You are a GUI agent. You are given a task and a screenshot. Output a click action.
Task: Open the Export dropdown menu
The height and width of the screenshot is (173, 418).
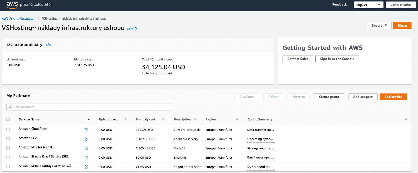[x=379, y=25]
